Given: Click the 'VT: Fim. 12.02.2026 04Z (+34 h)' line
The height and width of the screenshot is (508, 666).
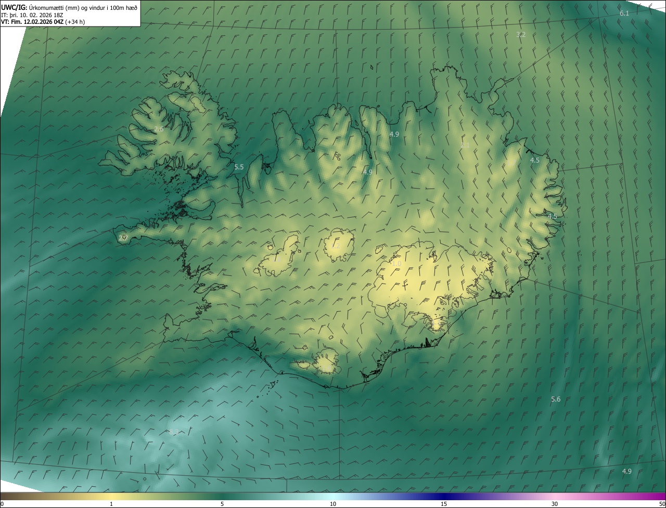Looking at the screenshot, I should point(43,22).
